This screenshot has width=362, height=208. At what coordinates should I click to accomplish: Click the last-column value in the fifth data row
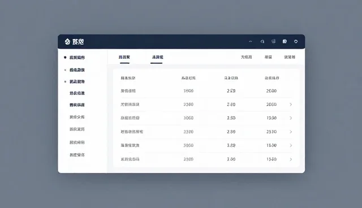[x=271, y=145]
